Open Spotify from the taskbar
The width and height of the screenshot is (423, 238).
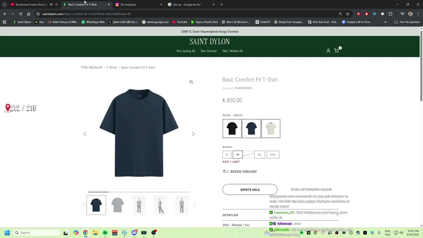click(105, 233)
